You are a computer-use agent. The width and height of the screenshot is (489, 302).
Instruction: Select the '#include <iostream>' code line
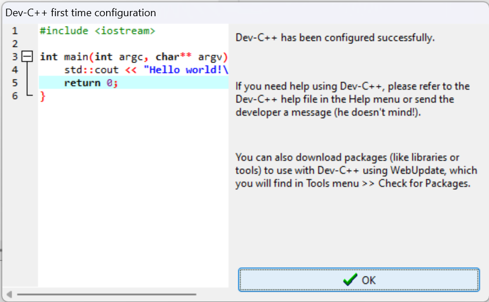tap(97, 31)
